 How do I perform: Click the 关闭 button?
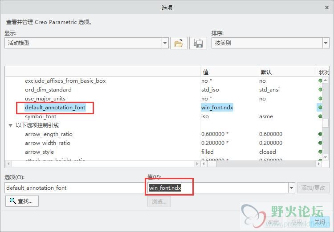point(319,222)
